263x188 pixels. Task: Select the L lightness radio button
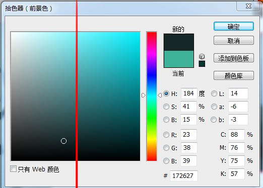pos(214,93)
